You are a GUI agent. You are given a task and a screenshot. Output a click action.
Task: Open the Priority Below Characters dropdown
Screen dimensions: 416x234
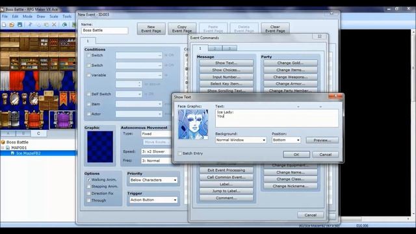153,180
